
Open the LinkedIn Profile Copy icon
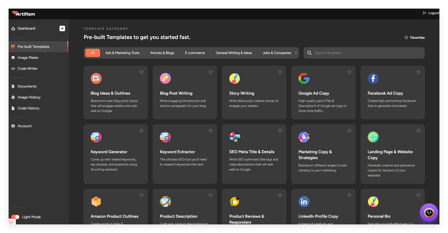[x=304, y=202]
